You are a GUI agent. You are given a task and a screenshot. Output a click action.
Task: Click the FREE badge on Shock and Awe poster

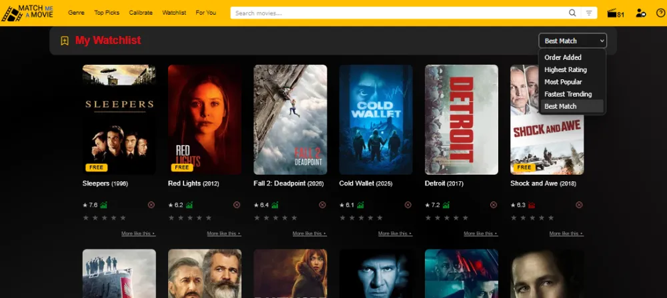click(524, 167)
